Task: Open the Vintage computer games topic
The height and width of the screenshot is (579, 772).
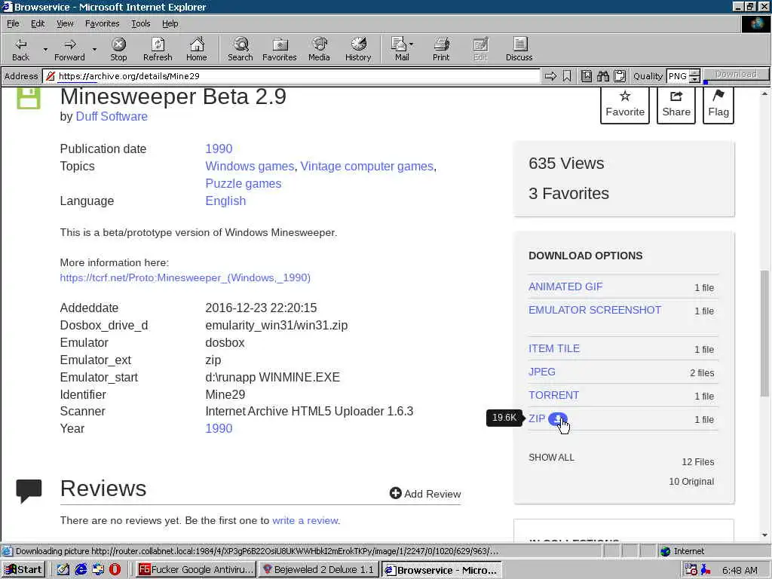Action: click(367, 166)
